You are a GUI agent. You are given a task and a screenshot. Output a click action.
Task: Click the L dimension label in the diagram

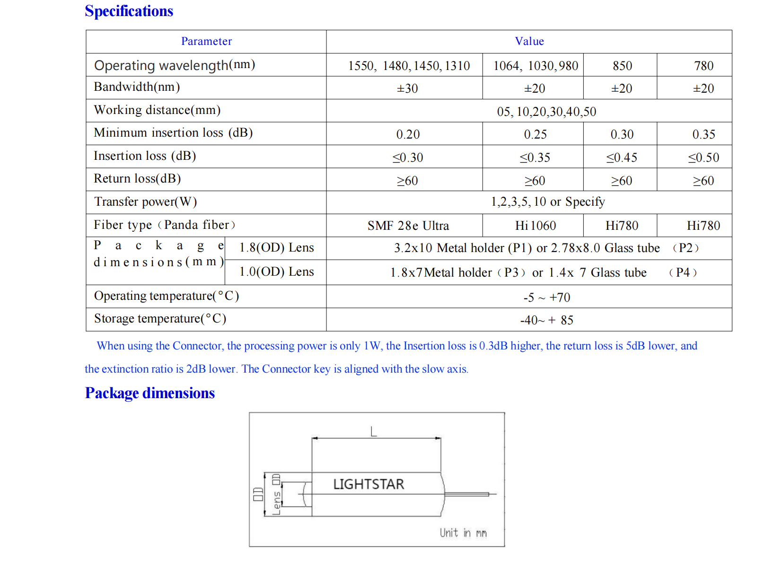coord(374,431)
